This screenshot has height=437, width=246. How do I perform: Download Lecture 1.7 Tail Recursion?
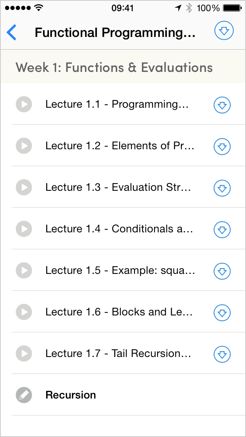click(x=222, y=354)
